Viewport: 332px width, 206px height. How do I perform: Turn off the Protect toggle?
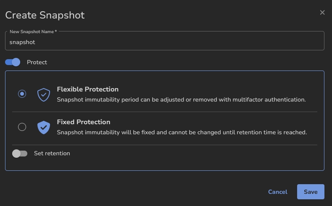click(x=13, y=62)
